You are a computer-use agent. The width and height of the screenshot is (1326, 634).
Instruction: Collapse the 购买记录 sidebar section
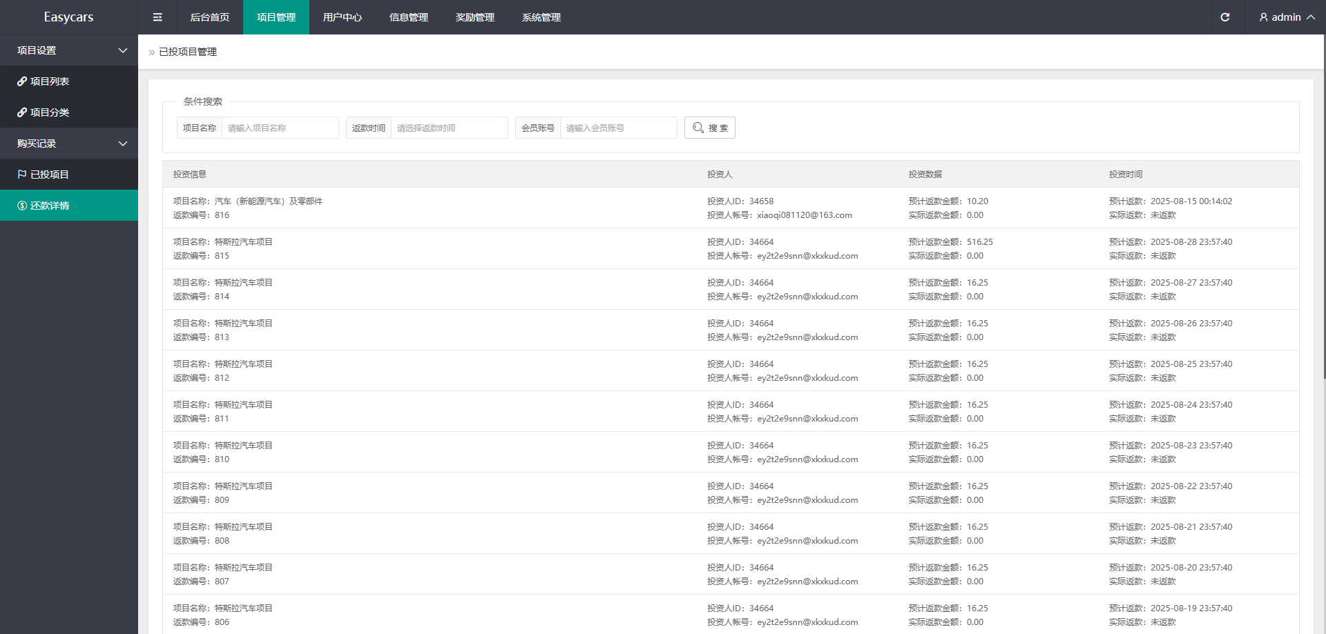(x=123, y=143)
